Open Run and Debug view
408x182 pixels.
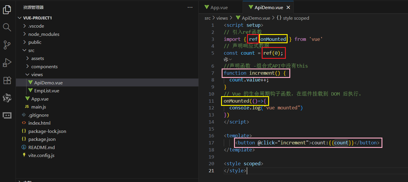pos(7,63)
